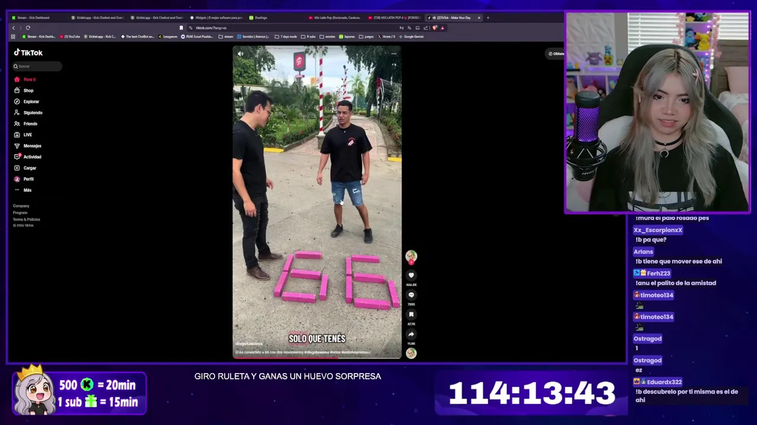Open Google Gemini bookmark
This screenshot has width=757, height=425.
pyautogui.click(x=412, y=37)
